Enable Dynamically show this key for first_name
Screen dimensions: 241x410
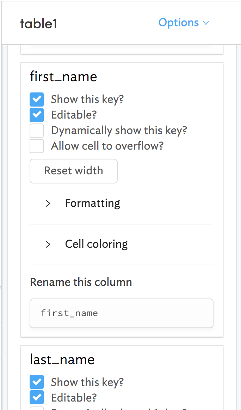pyautogui.click(x=37, y=131)
